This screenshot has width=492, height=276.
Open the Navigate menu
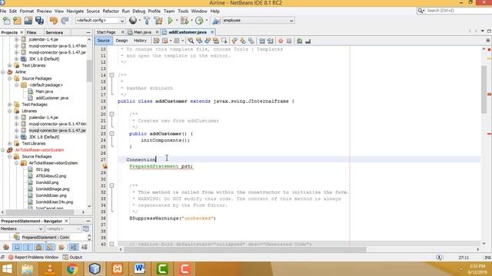[x=75, y=11]
